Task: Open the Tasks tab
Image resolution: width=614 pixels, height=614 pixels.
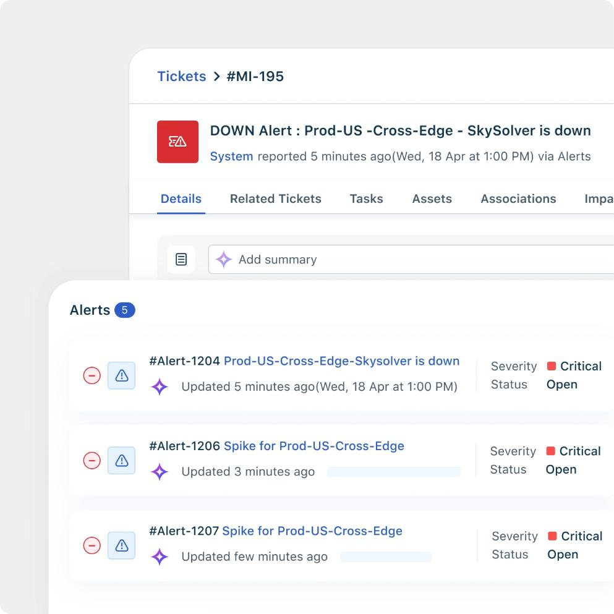Action: coord(366,199)
